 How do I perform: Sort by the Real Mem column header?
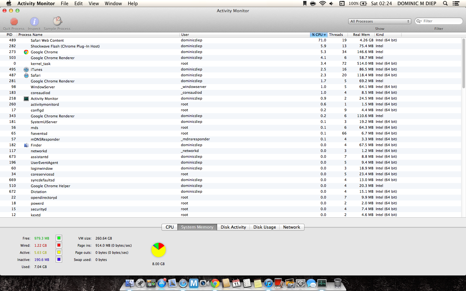tap(361, 35)
